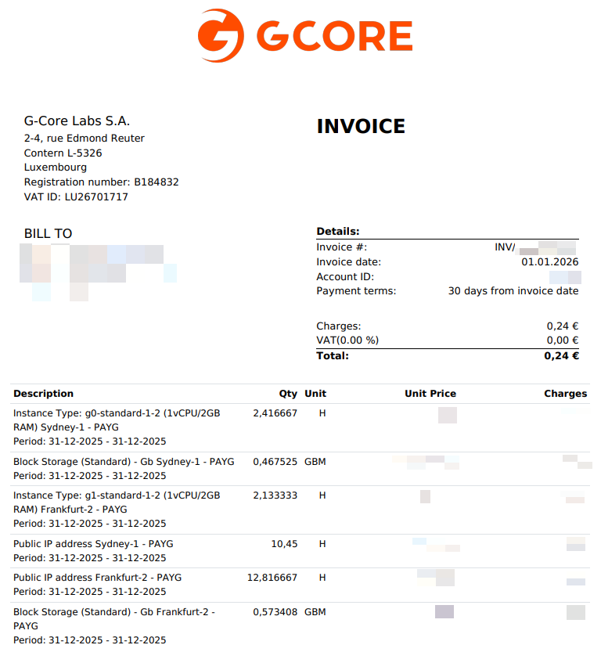Select the G-Core Labs S.A. company name
Image resolution: width=601 pixels, height=652 pixels.
pyautogui.click(x=77, y=121)
